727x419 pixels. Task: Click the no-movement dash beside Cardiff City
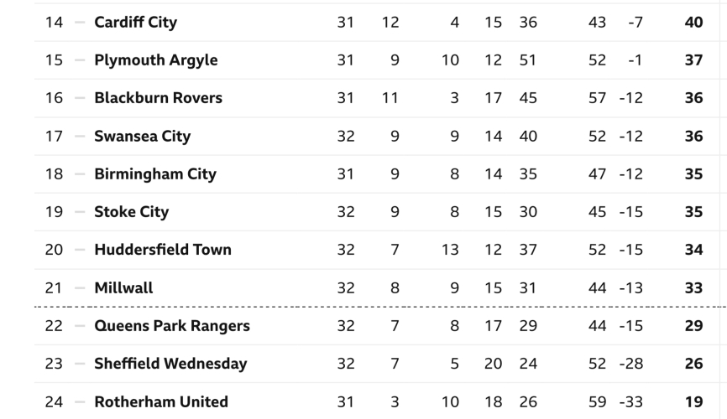pyautogui.click(x=80, y=23)
